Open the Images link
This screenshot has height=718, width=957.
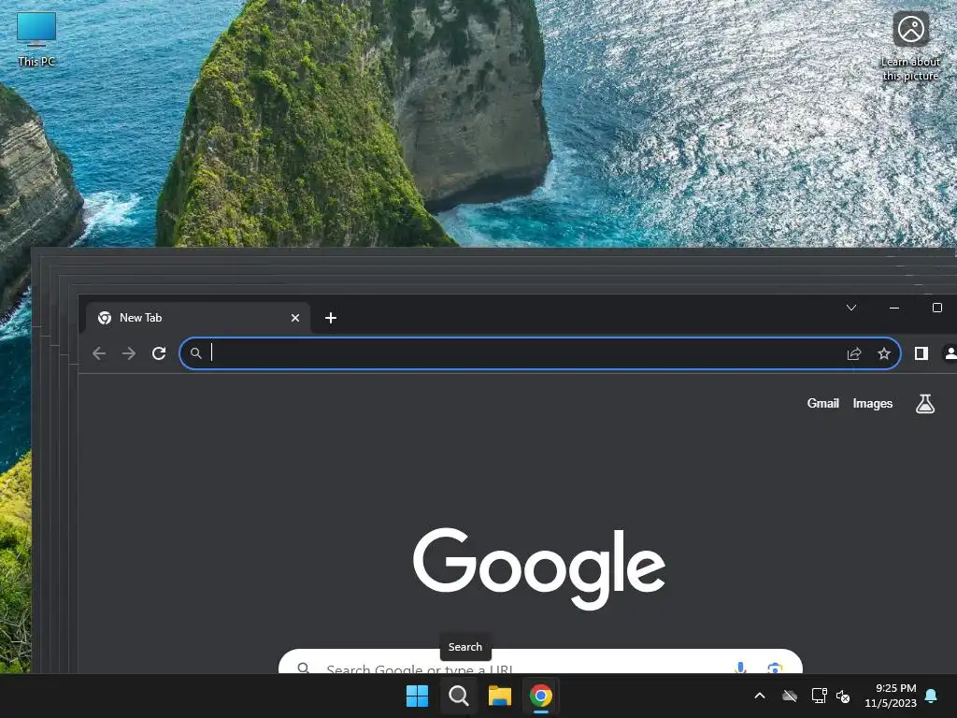click(x=873, y=404)
